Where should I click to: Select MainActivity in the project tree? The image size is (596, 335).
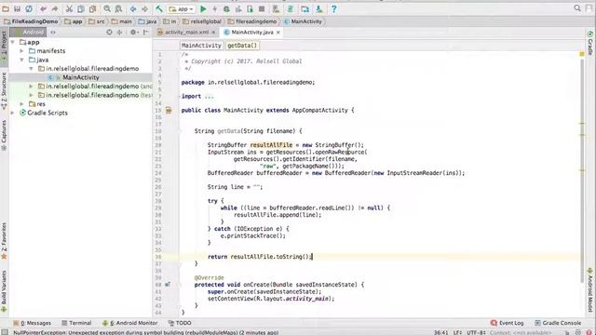[x=81, y=77]
